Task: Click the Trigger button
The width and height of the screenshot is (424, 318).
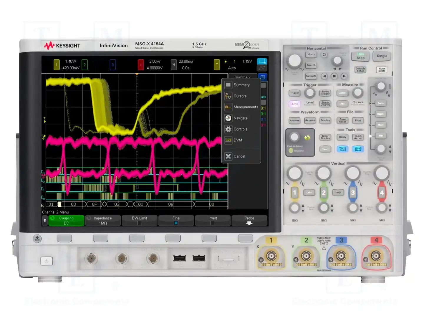Action: [x=294, y=93]
